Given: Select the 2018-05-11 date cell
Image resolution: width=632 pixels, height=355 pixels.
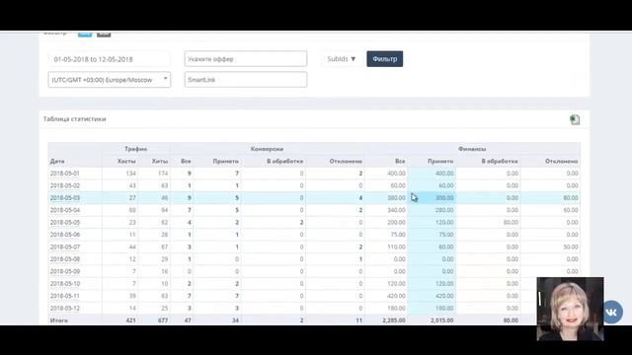Looking at the screenshot, I should tap(65, 296).
